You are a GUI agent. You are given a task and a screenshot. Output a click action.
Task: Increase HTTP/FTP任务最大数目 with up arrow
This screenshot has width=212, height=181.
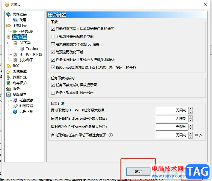191,109
